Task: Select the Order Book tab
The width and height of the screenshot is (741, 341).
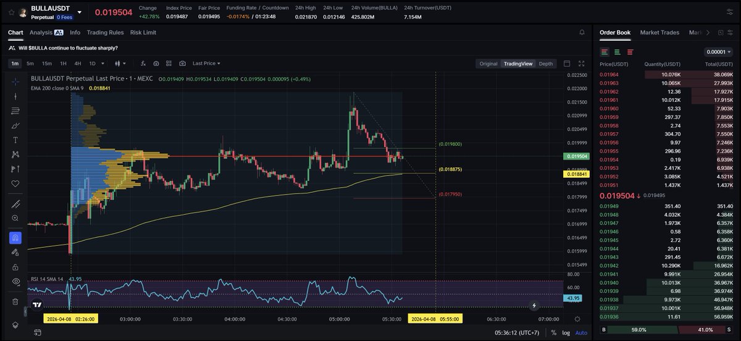Action: coord(615,32)
